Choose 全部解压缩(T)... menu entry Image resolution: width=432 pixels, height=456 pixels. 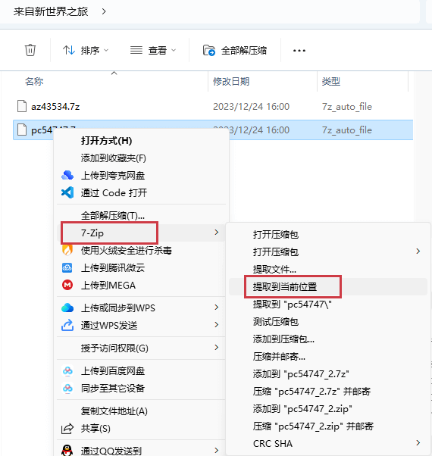click(113, 216)
